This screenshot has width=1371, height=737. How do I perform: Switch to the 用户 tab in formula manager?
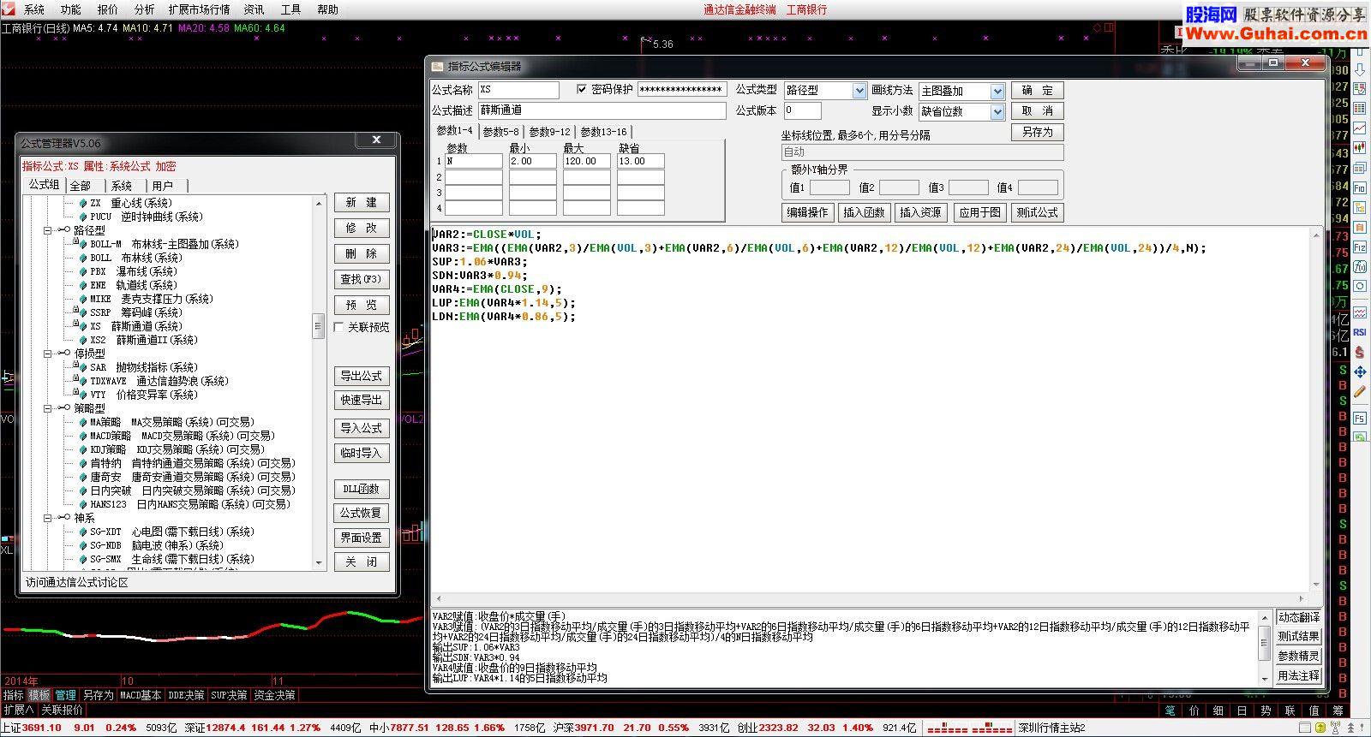coord(163,186)
